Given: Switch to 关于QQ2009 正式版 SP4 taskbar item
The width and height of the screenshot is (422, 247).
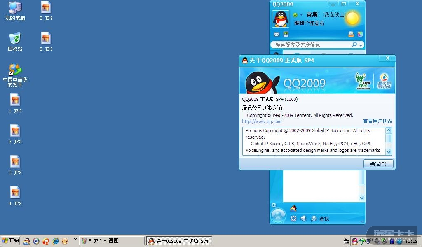Looking at the screenshot, I should (179, 241).
